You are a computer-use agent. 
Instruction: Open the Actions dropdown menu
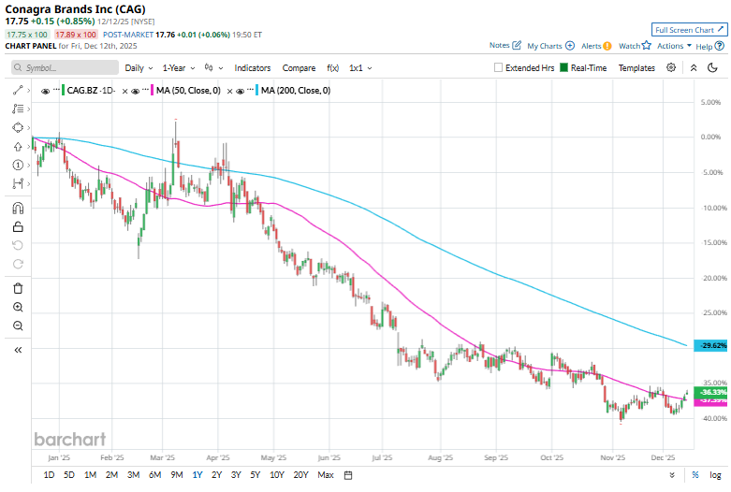(x=674, y=46)
